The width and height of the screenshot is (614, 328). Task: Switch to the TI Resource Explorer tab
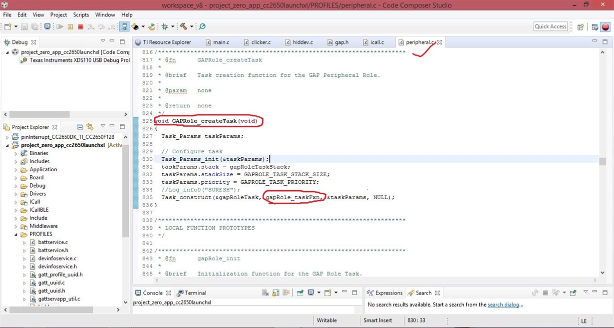(163, 42)
